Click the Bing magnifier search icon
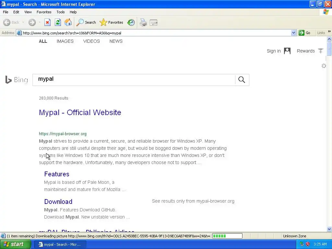 coord(242,80)
